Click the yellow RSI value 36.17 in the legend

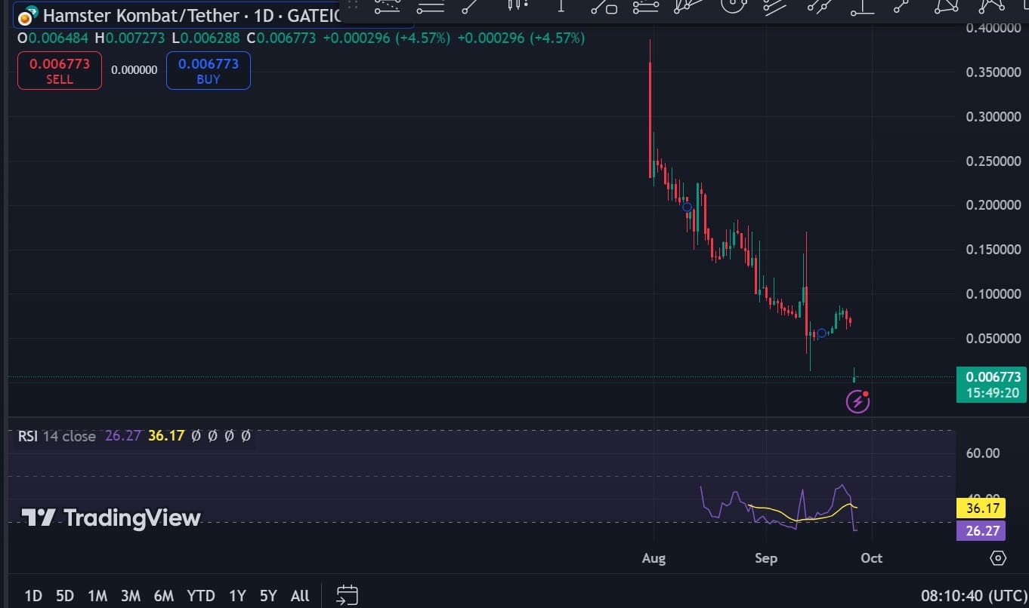pyautogui.click(x=166, y=436)
